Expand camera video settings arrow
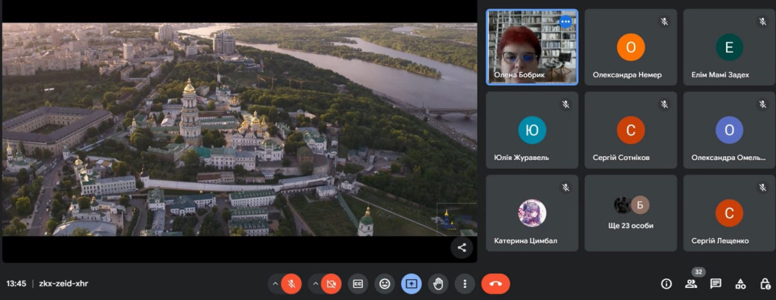This screenshot has width=776, height=300. (315, 283)
